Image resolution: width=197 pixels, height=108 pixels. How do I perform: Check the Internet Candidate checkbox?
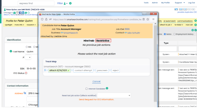click(x=87, y=89)
